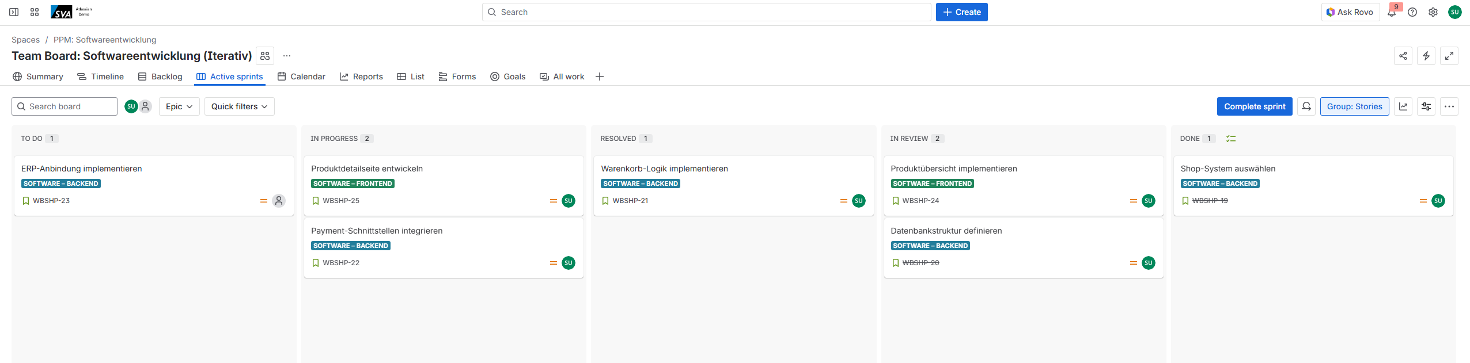Toggle Group: Stories button
1470x363 pixels.
click(1354, 106)
